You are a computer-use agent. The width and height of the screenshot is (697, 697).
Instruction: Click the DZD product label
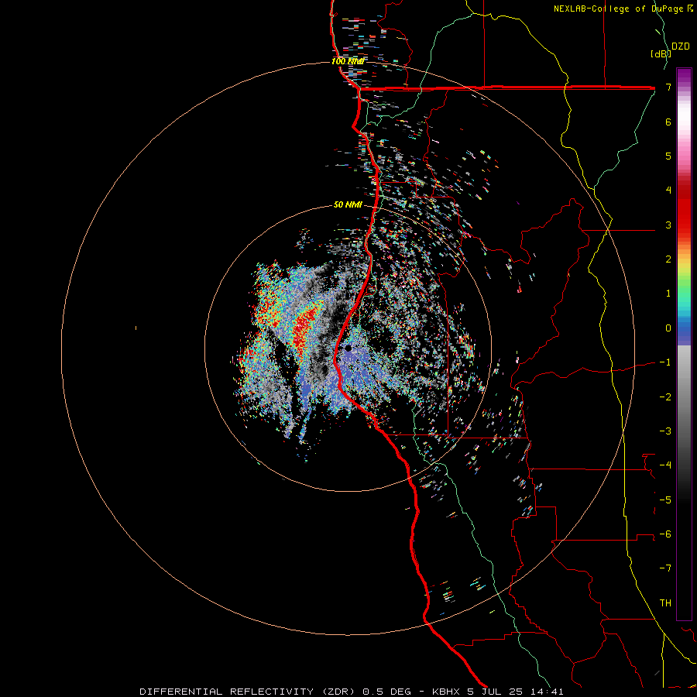pos(681,46)
